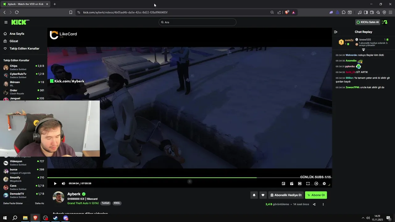Enter fullscreen mode
Screen dimensions: 395x222
308,183
